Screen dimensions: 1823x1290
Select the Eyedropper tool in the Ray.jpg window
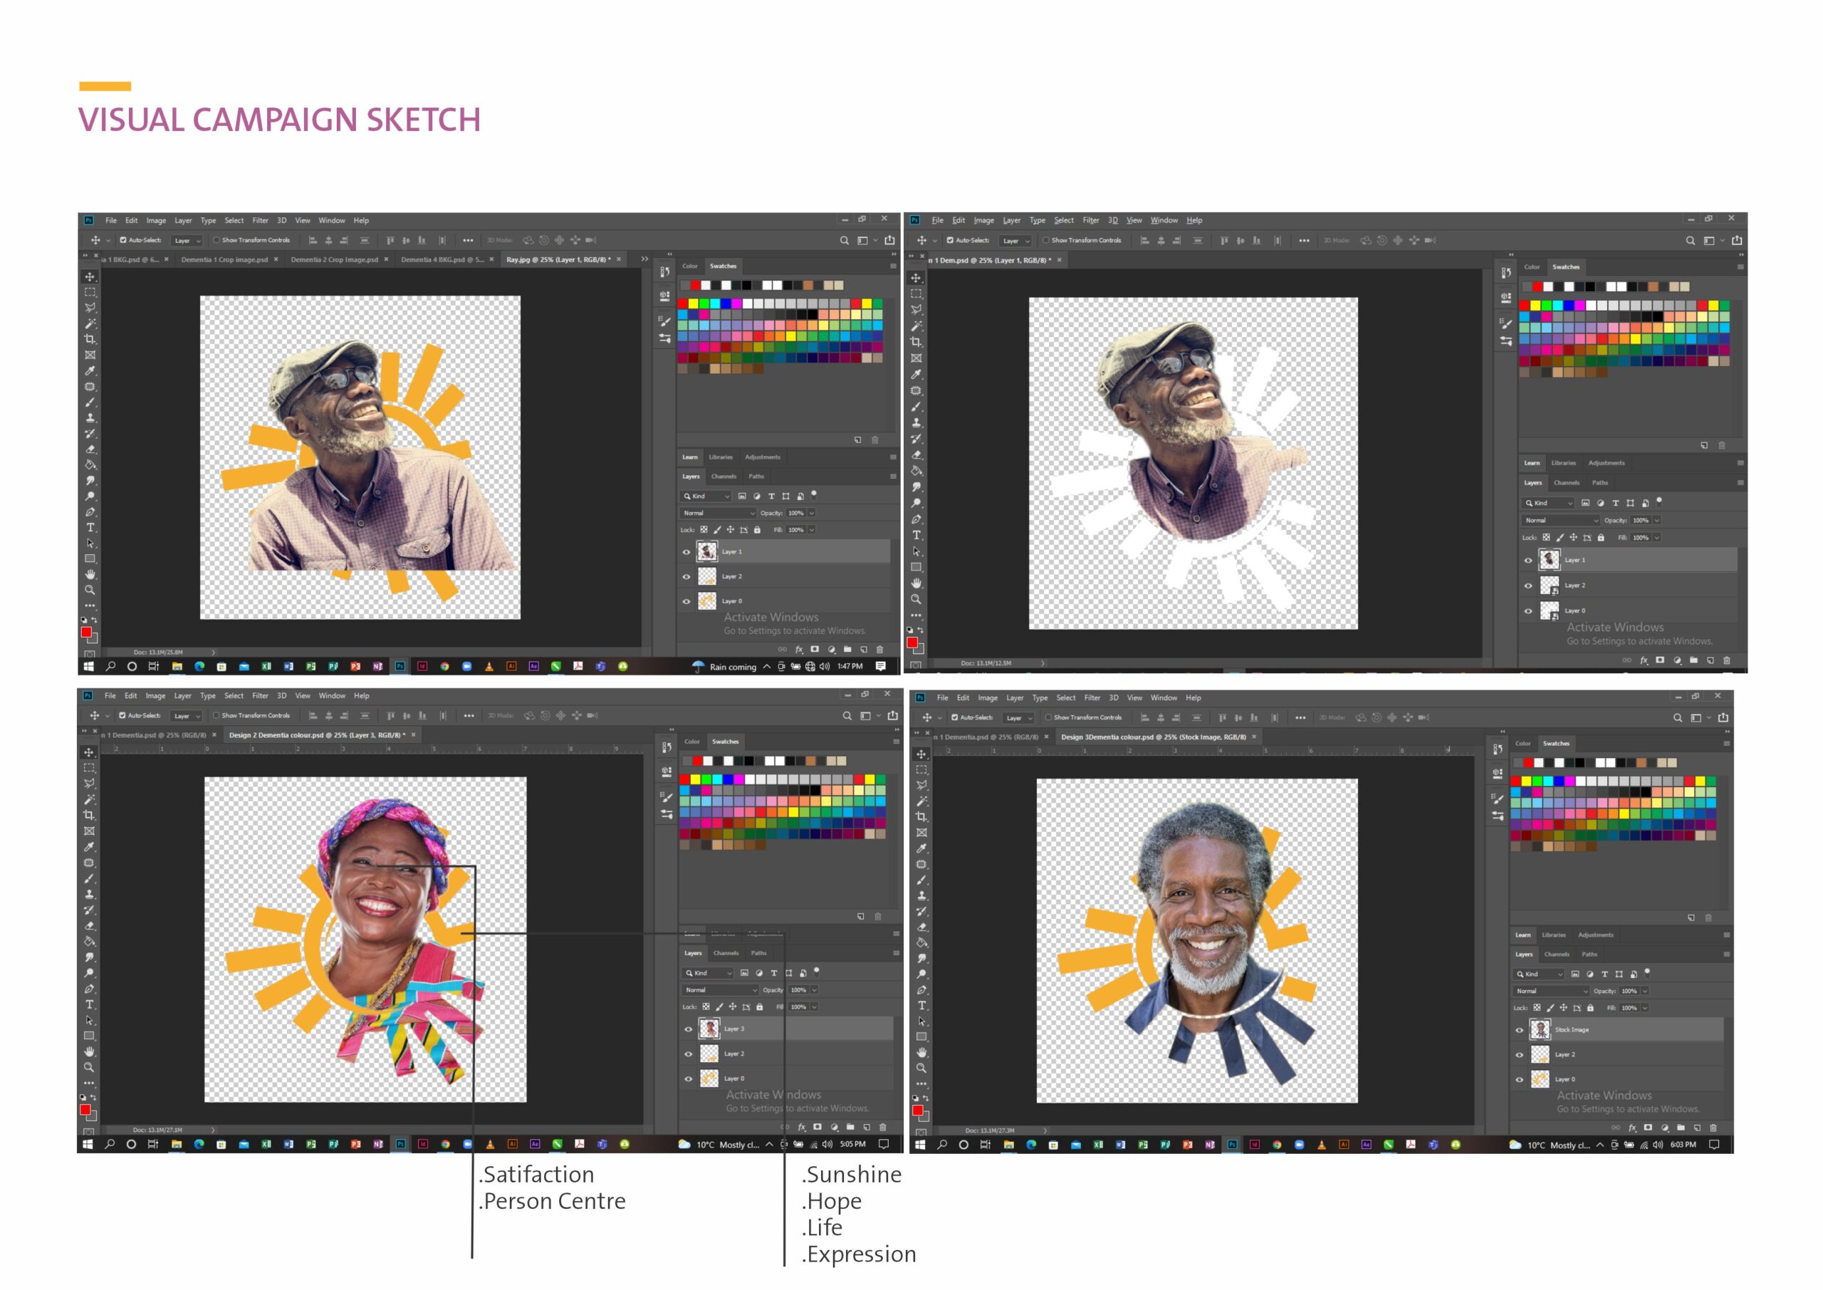coord(90,371)
